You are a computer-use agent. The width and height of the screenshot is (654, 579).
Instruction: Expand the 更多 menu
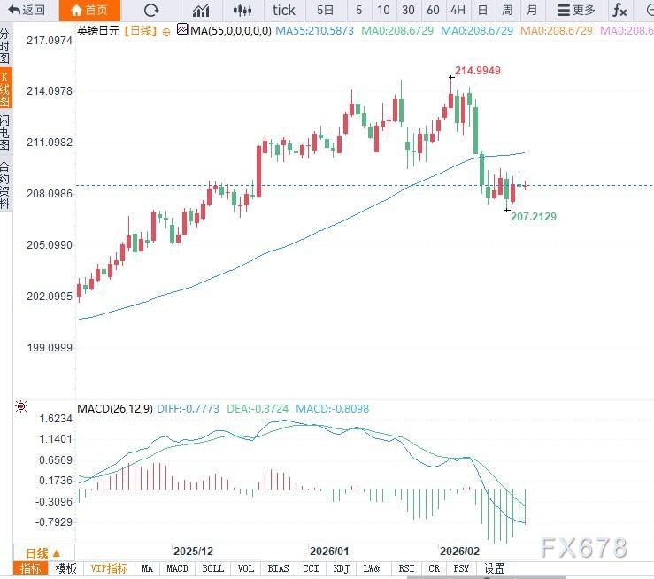576,11
